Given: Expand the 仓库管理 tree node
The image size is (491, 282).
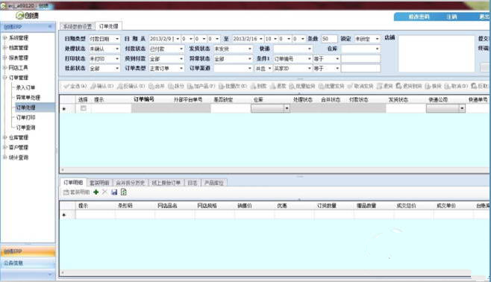Looking at the screenshot, I should coord(4,137).
